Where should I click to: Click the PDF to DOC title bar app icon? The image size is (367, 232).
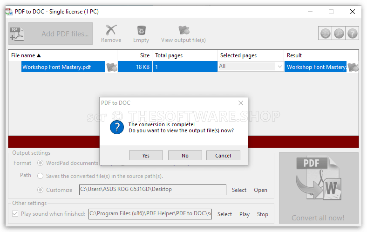point(9,12)
